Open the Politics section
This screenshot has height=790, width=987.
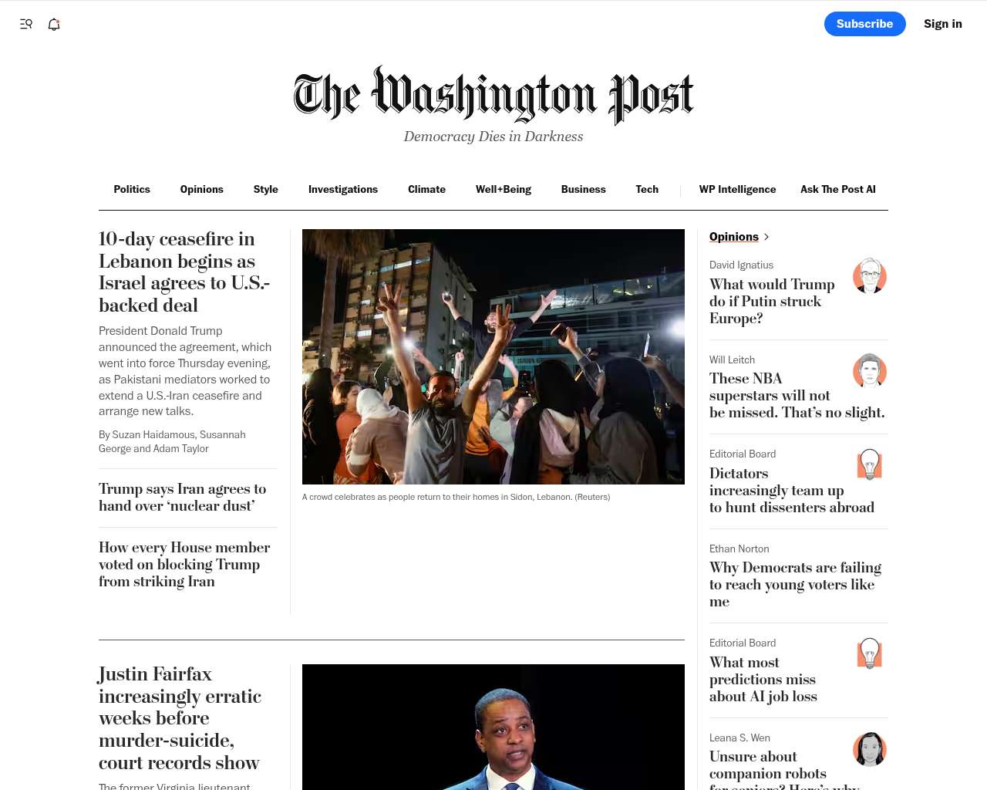(x=132, y=189)
